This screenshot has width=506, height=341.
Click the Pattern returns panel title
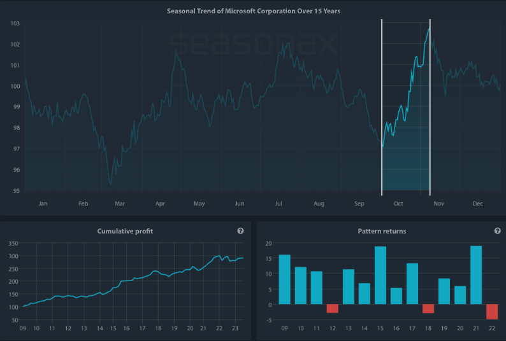pyautogui.click(x=382, y=231)
